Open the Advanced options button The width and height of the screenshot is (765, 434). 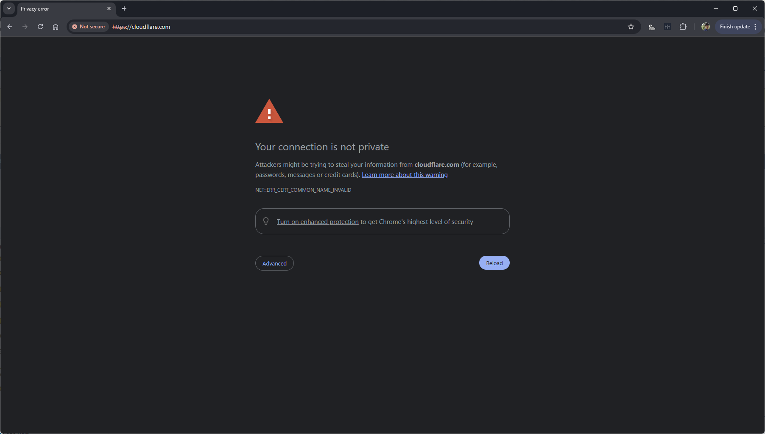click(x=274, y=263)
